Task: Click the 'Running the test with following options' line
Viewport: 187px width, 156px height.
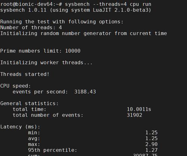Action: coord(62,22)
